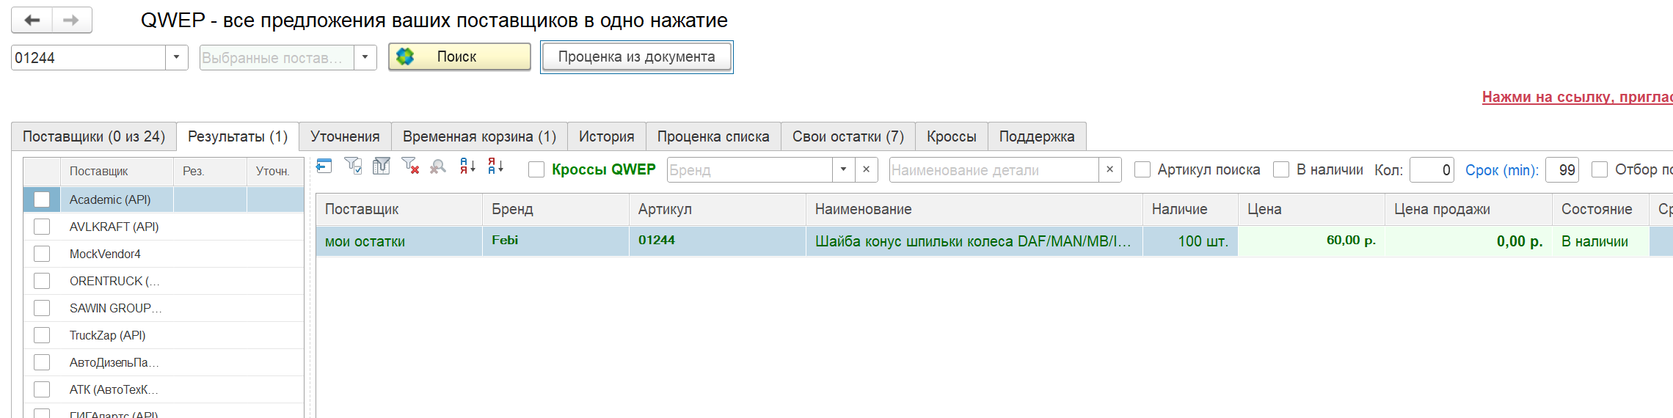Switch to the Кроссы tab

click(x=952, y=136)
